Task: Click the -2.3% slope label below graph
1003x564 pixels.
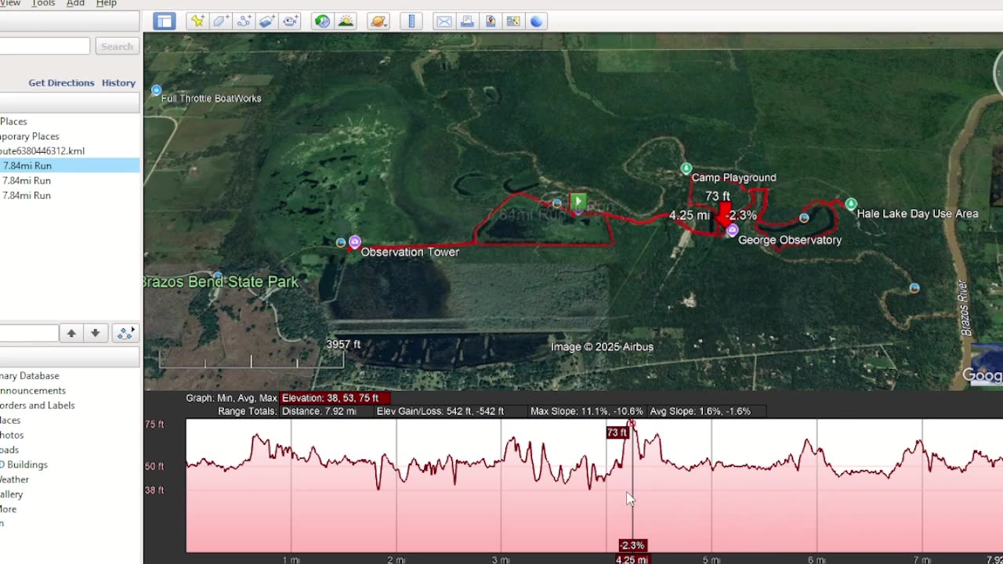Action: coord(632,545)
